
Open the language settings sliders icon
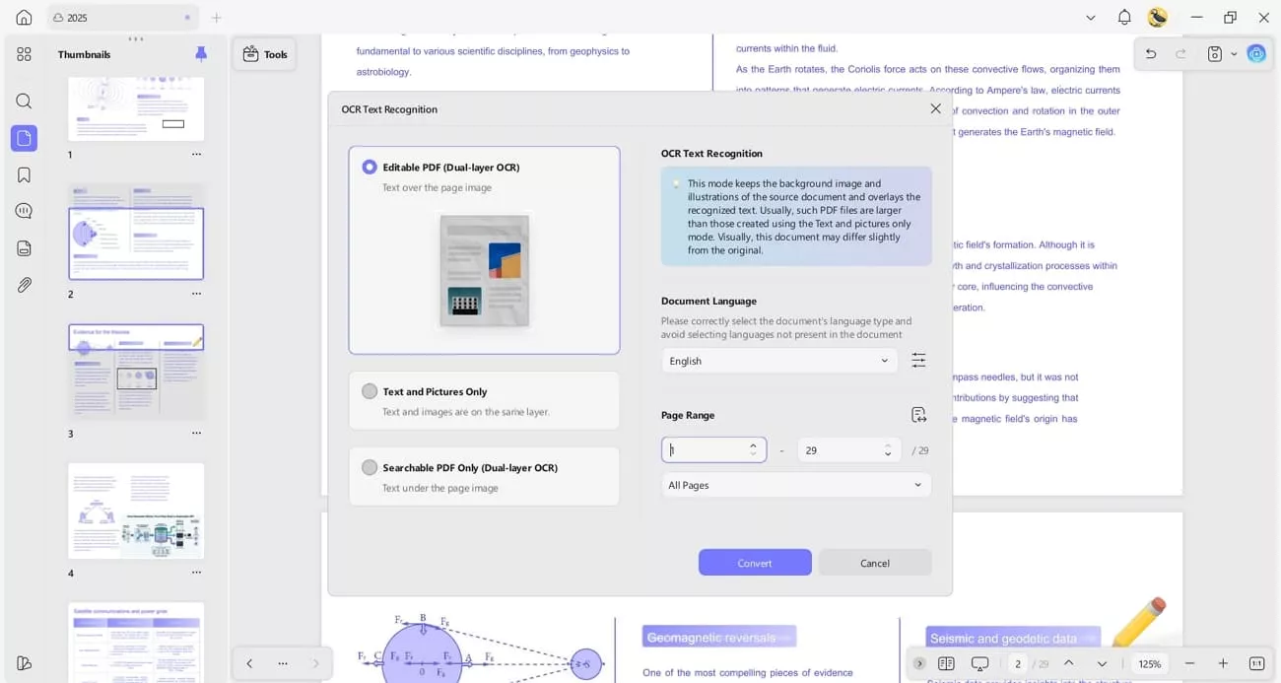(x=918, y=361)
